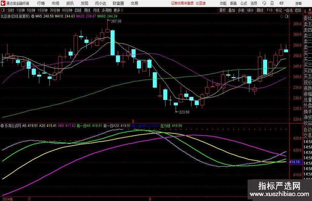Open the 多周期 view tab
The height and width of the screenshot is (201, 312).
[107, 10]
